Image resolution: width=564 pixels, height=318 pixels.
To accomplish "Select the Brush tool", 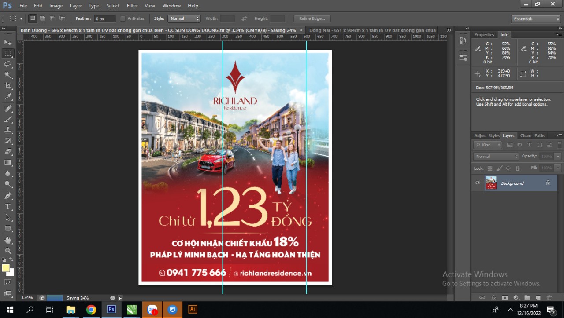I will click(8, 119).
